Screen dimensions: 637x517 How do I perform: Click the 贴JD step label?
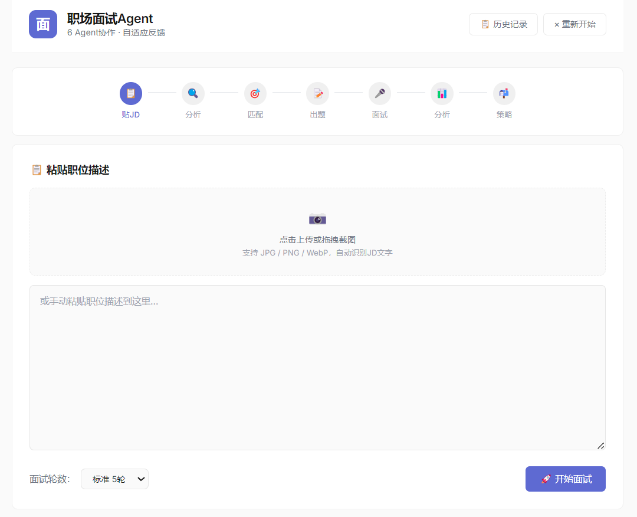point(131,114)
